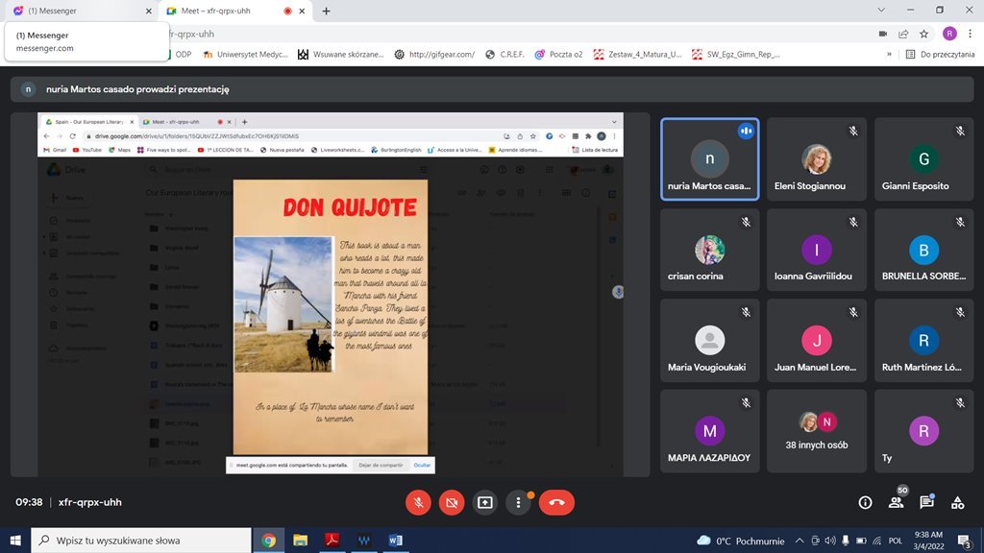Viewport: 984px width, 553px height.
Task: Open the tab search dropdown chevron
Action: [x=881, y=10]
